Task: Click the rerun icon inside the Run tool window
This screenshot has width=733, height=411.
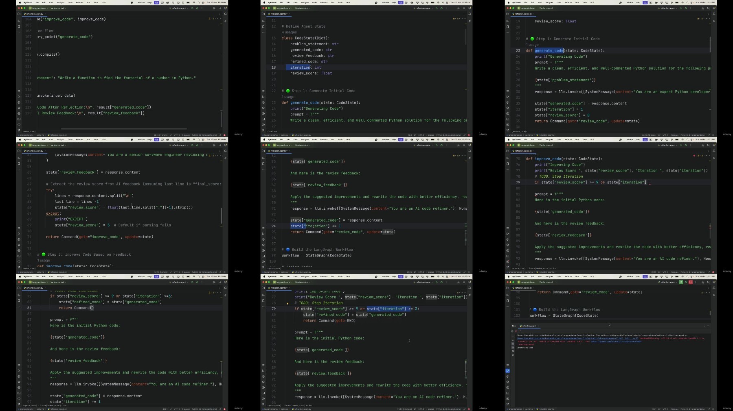Action: (512, 331)
